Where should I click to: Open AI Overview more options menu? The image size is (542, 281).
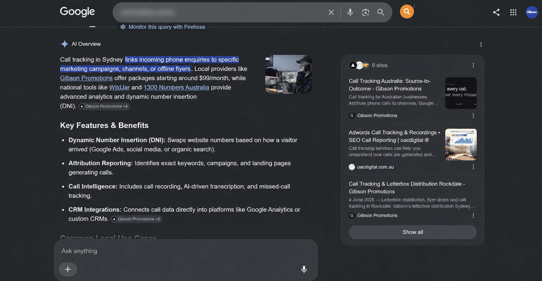click(x=481, y=44)
